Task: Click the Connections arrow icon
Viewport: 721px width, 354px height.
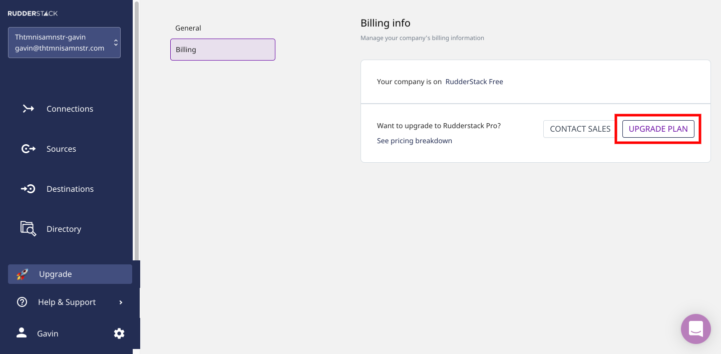Action: point(28,109)
